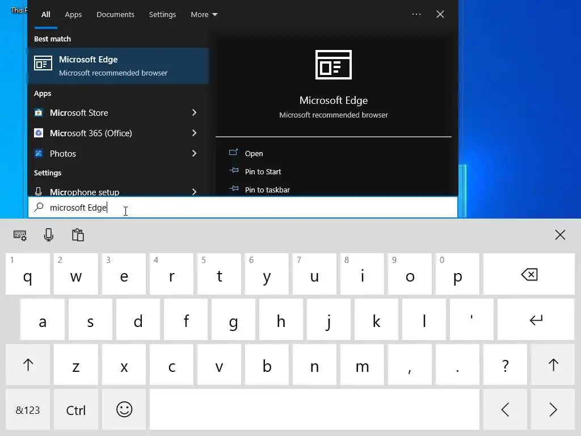The width and height of the screenshot is (581, 436).
Task: Expand Microsoft 365 (Office) chevron
Action: pos(194,133)
